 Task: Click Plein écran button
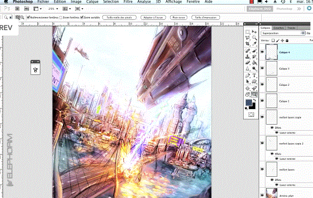click(x=178, y=18)
